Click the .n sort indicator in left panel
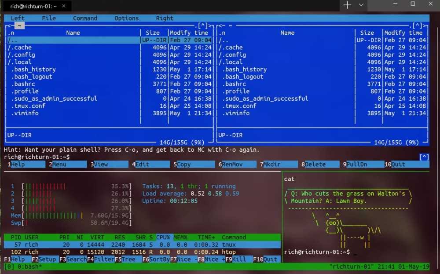Image resolution: width=440 pixels, height=274 pixels. coord(11,33)
